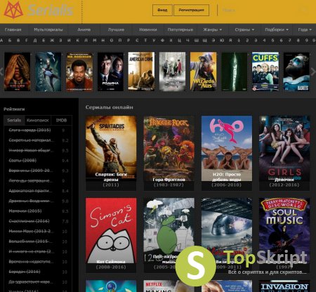
Task: Open the Girls series card
Action: [284, 152]
